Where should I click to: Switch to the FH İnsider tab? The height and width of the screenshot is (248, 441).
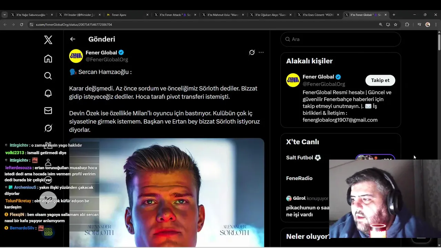pyautogui.click(x=80, y=15)
